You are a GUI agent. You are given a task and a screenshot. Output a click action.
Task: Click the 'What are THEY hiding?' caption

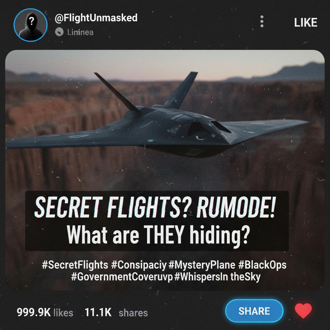click(x=158, y=235)
